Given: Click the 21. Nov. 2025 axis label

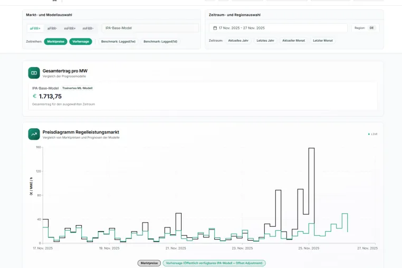Looking at the screenshot, I should (176, 248).
